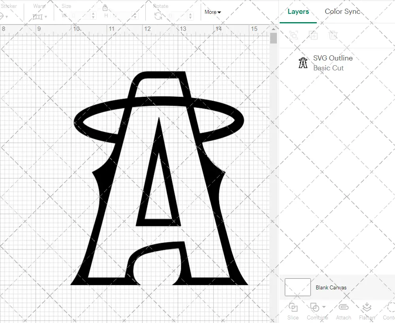
Task: Click the canvas vertical scrollbar
Action: (x=273, y=38)
